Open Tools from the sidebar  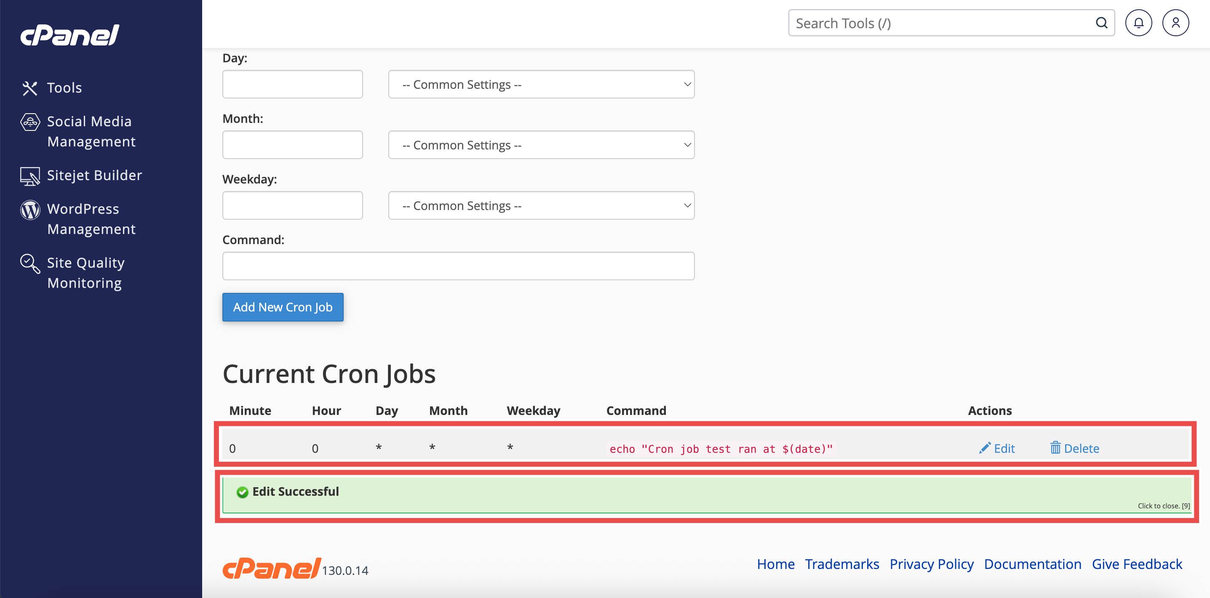64,88
